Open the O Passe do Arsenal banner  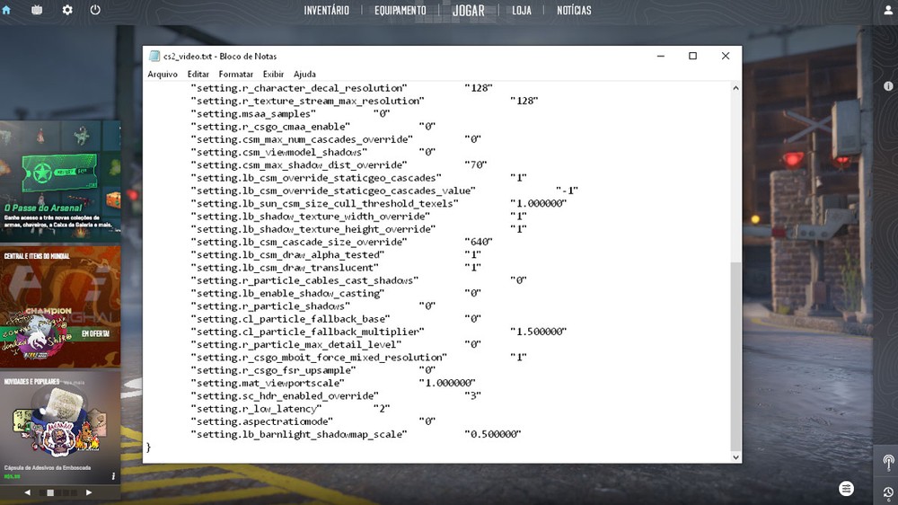[60, 182]
